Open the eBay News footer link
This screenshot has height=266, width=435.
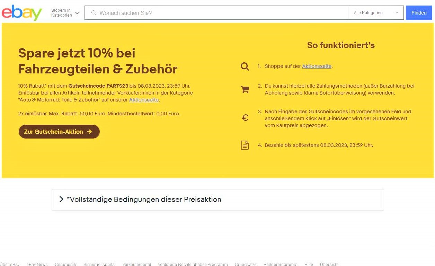click(37, 264)
